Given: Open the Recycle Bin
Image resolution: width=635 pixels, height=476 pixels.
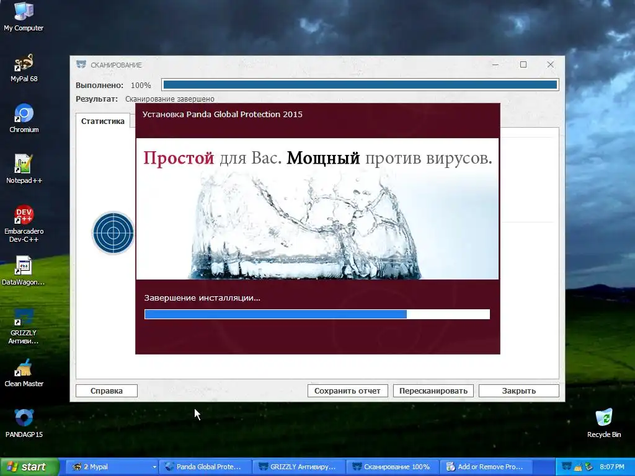Looking at the screenshot, I should (604, 423).
